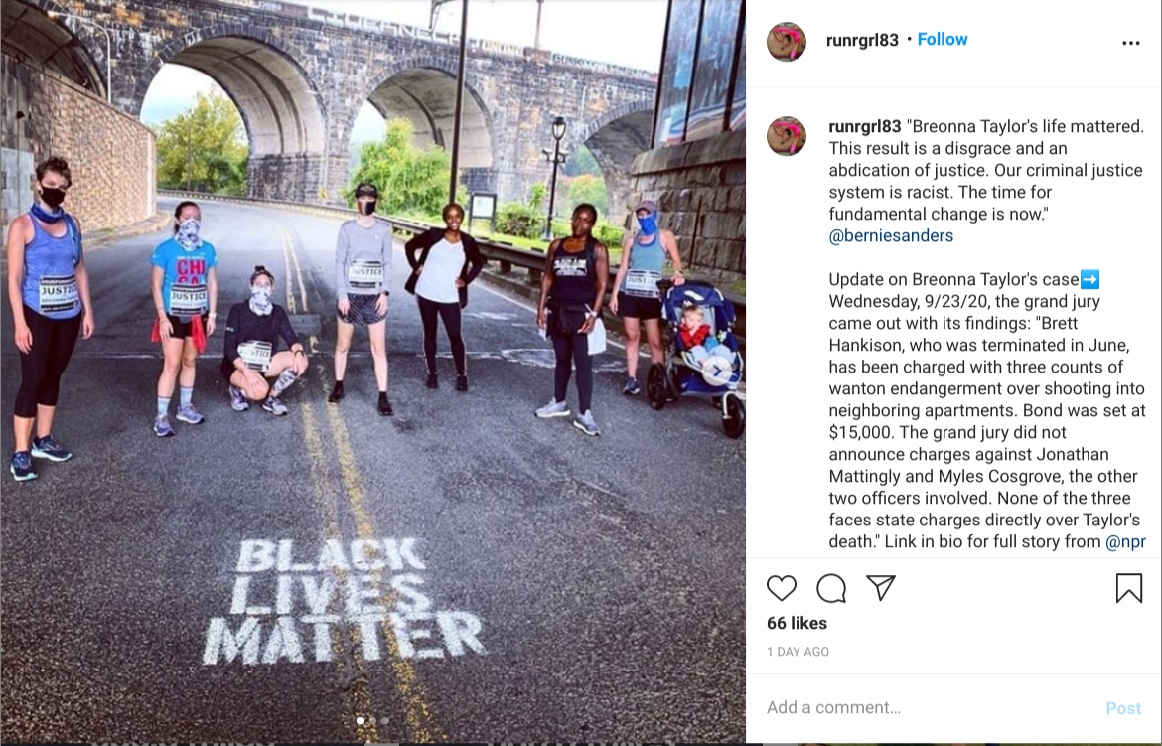Screen dimensions: 1162x746
Task: Save the post with the bookmark icon
Action: [1128, 588]
